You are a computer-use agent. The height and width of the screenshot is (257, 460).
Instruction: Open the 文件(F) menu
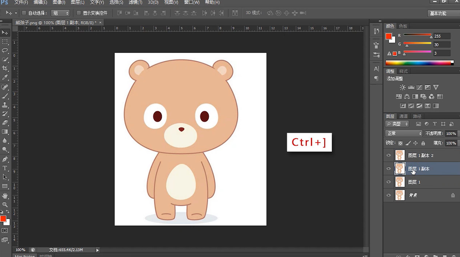click(21, 2)
